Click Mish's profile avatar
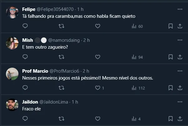Viewport: 188px width, 126px height. pyautogui.click(x=12, y=43)
